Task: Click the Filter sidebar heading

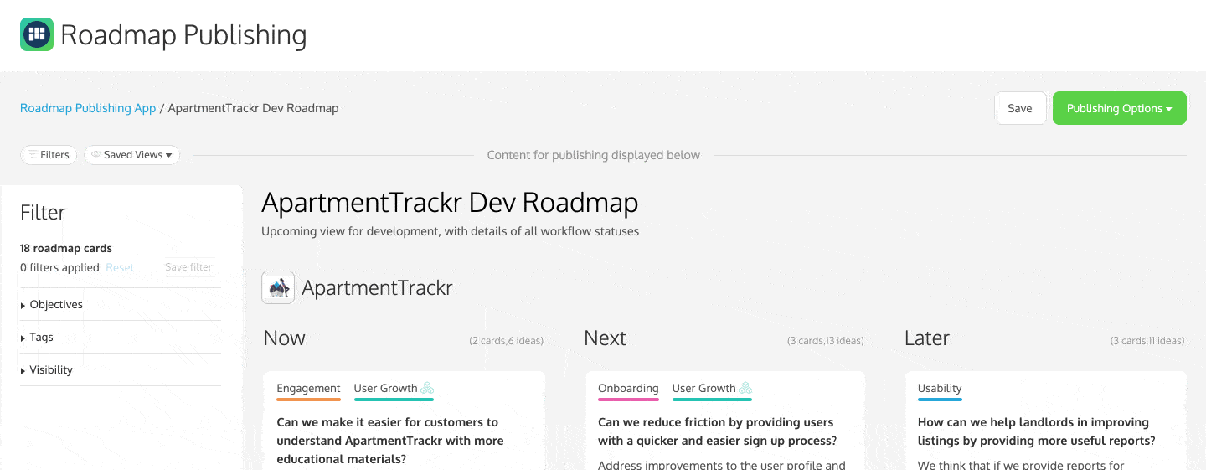Action: click(43, 213)
